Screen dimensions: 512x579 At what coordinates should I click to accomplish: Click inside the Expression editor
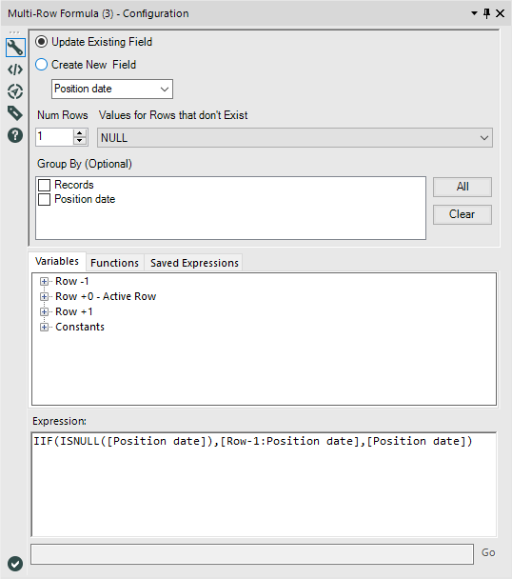point(264,484)
